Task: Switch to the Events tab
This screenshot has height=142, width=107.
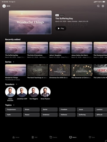Action: 53,137
